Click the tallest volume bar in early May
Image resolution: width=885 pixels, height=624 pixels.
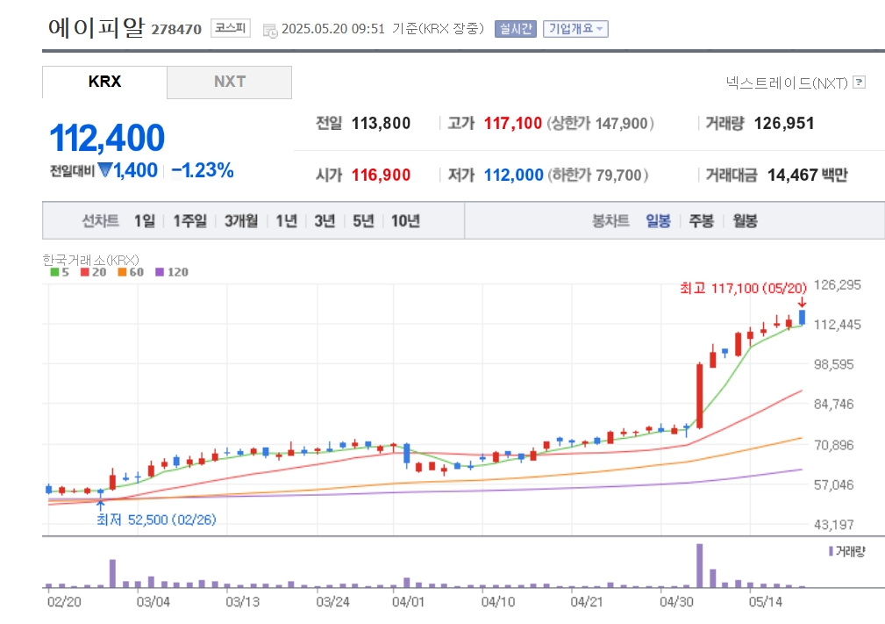(x=700, y=566)
